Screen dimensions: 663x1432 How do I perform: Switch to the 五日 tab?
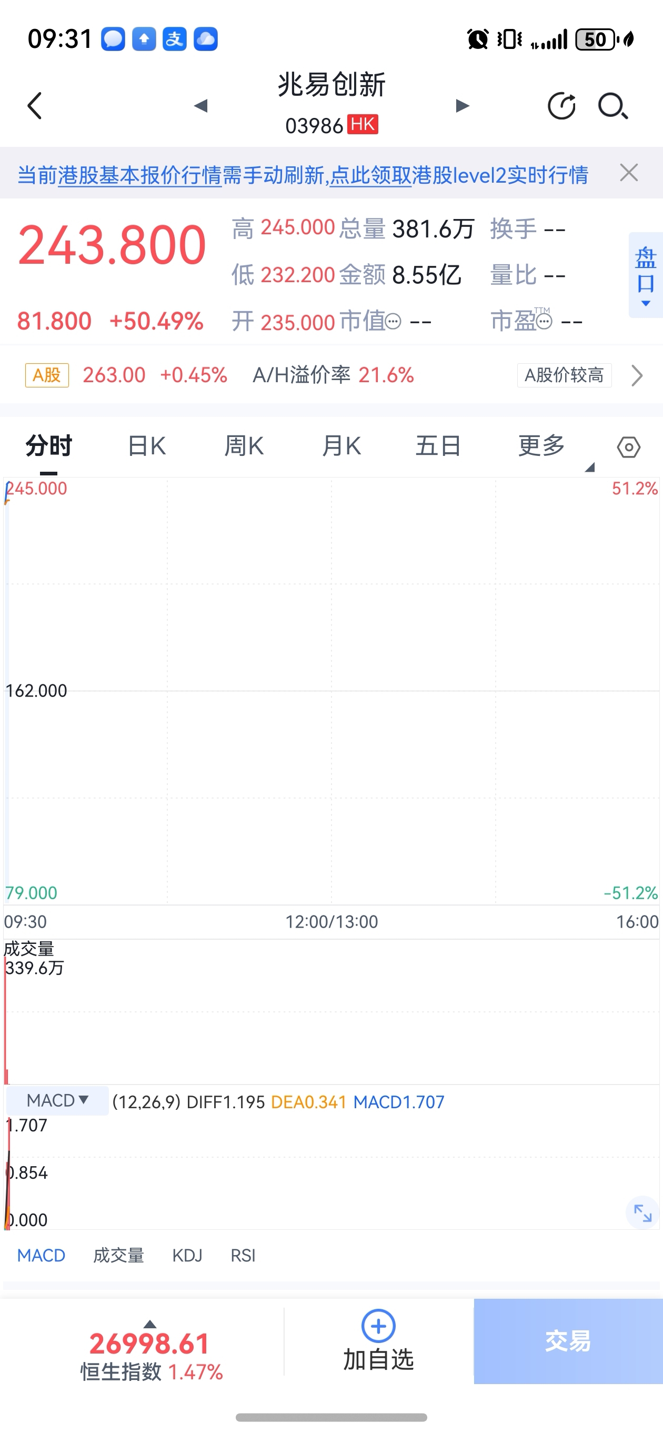(x=438, y=446)
